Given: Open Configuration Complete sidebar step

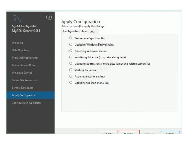Looking at the screenshot, I should 26,103.
